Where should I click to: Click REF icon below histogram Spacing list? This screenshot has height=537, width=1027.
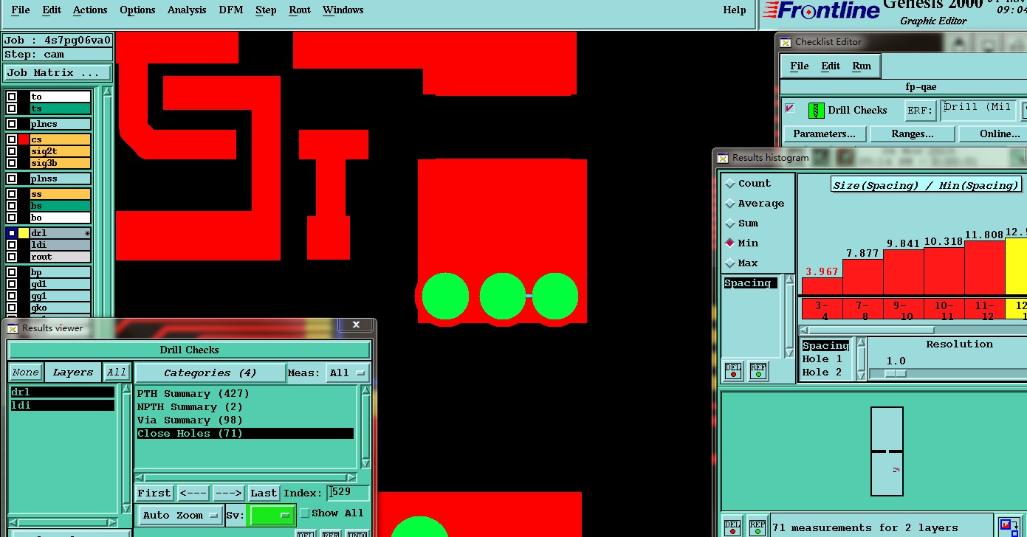click(758, 371)
